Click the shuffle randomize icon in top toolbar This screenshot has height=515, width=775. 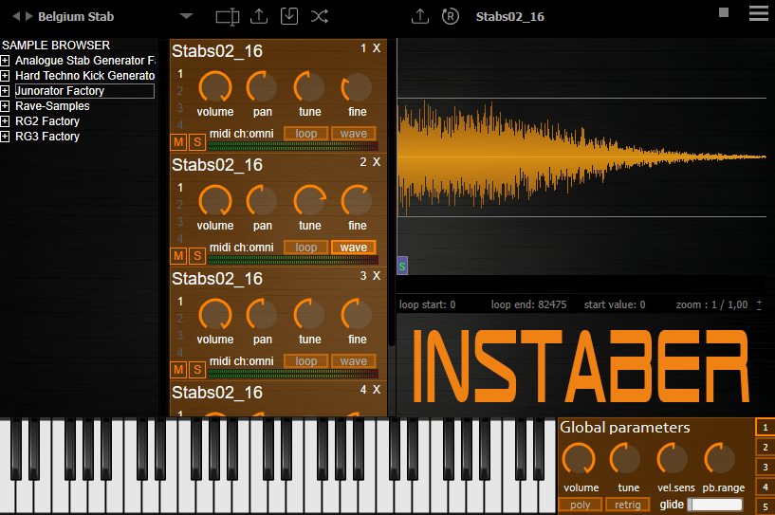320,16
